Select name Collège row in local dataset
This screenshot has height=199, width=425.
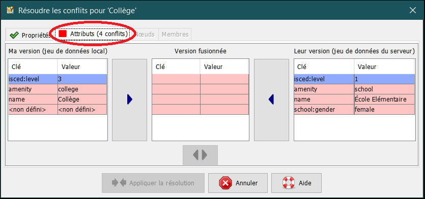coord(58,99)
